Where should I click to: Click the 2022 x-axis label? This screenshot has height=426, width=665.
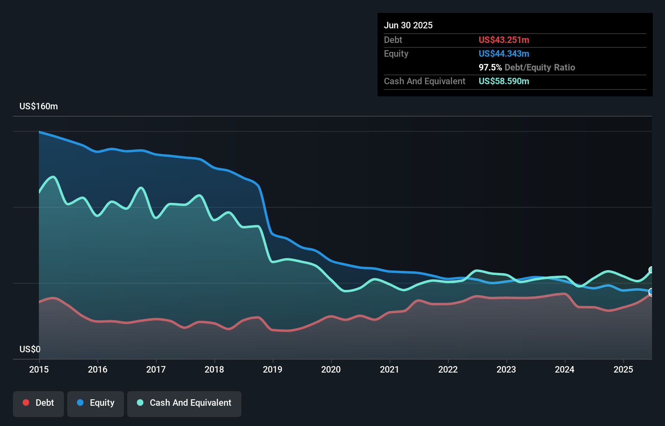tap(448, 369)
